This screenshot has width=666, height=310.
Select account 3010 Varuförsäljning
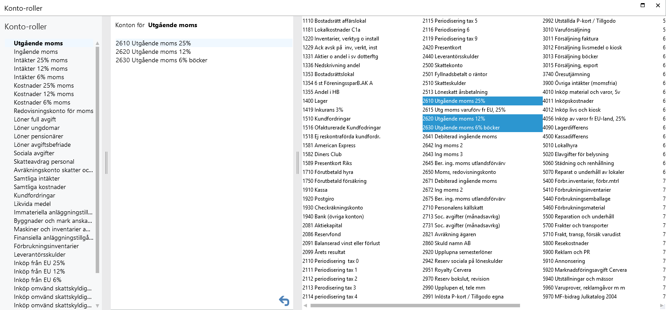click(566, 30)
